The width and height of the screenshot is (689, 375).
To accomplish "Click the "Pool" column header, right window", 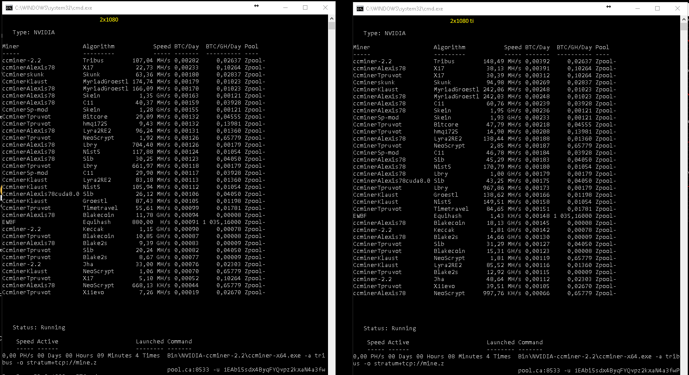I will pos(602,47).
